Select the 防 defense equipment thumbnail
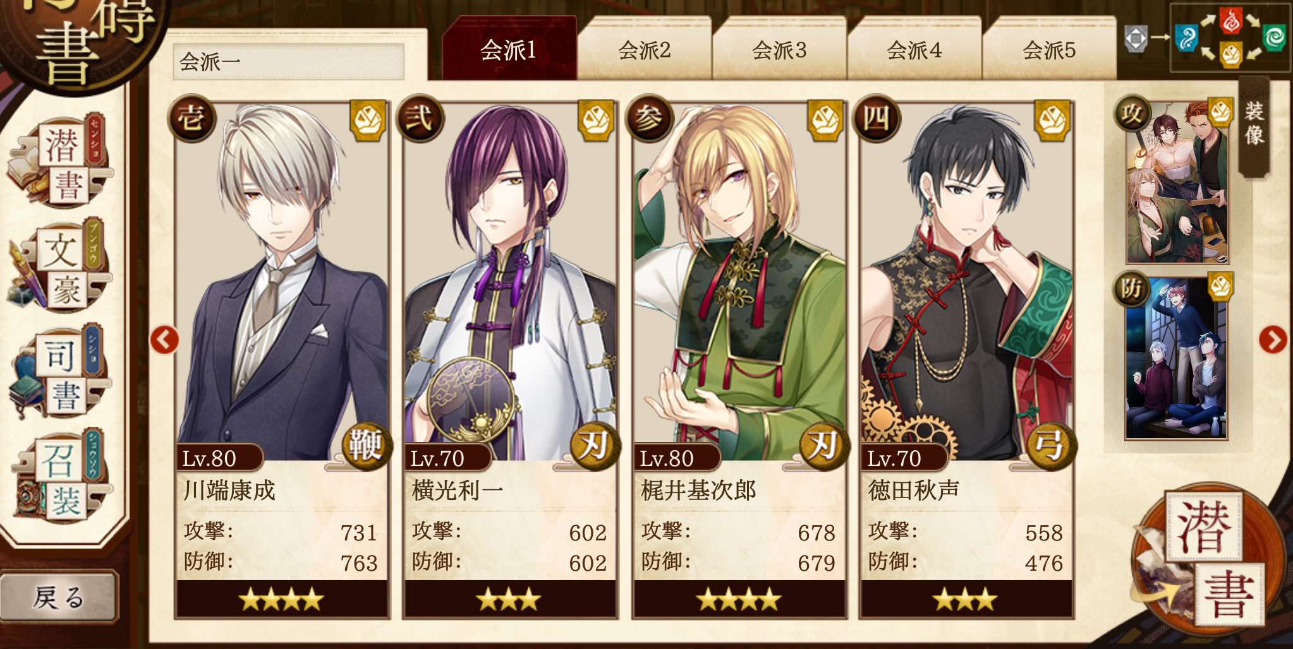This screenshot has width=1293, height=649. [x=1175, y=357]
